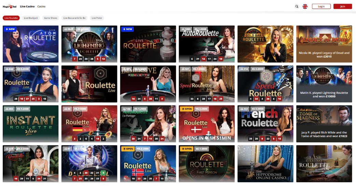This screenshot has height=186, width=356.
Task: Open the Norwegian flag Roulette Live thumbnail
Action: [x=148, y=164]
